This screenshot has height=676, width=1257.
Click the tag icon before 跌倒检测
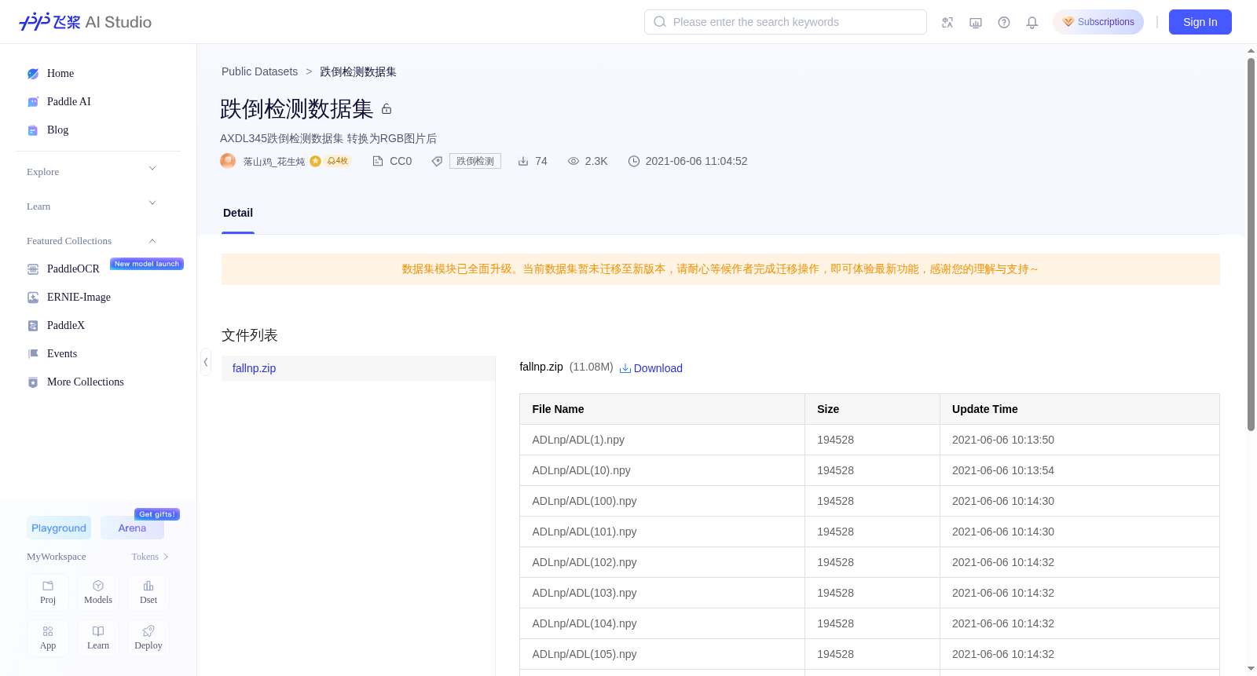point(438,161)
